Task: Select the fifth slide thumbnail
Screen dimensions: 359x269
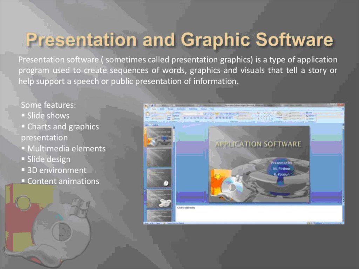Action: 159,215
